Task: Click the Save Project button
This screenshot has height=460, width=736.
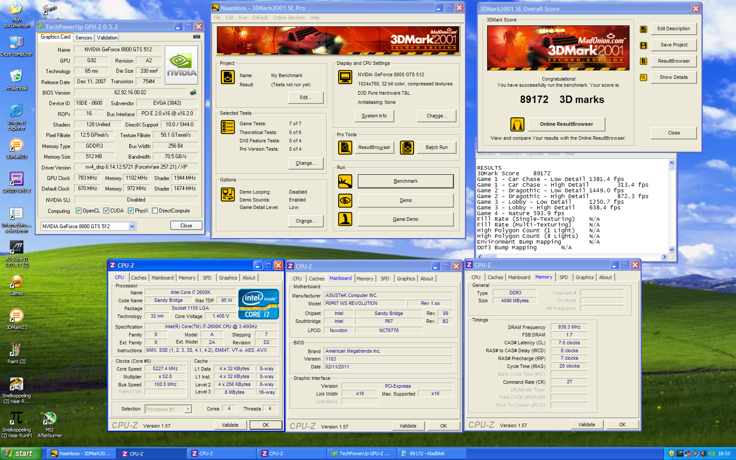Action: tap(674, 45)
